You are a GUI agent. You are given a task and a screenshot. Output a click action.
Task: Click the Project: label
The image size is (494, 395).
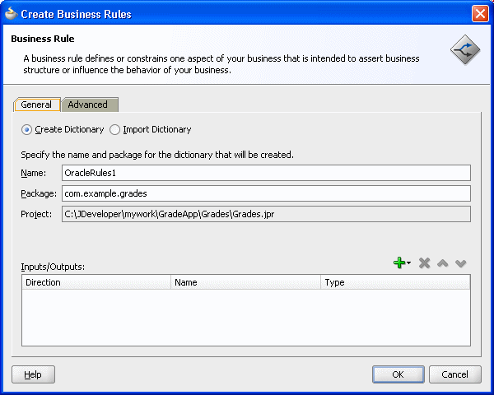point(36,214)
